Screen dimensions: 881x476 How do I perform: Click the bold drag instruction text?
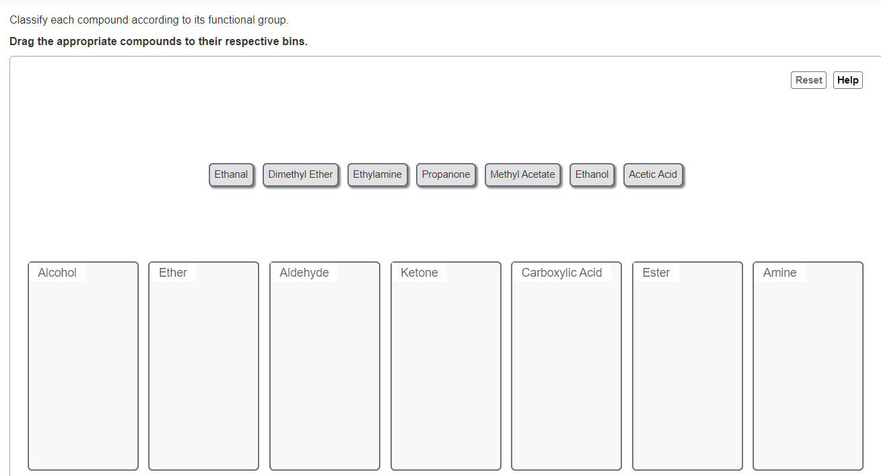tap(158, 41)
